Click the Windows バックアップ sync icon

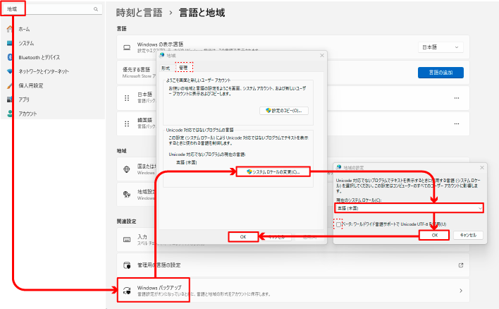pos(127,291)
